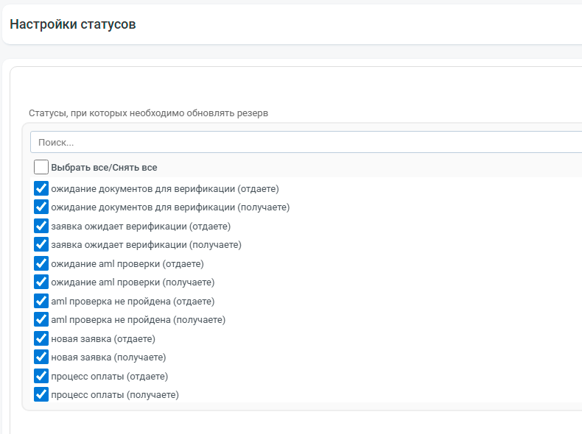Uncheck процесс оплаты (отдаете) checkbox

[x=41, y=376]
